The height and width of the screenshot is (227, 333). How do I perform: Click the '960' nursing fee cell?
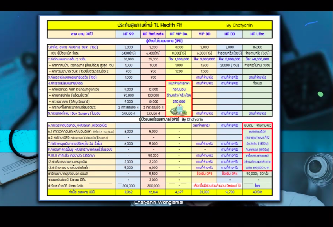(153, 71)
